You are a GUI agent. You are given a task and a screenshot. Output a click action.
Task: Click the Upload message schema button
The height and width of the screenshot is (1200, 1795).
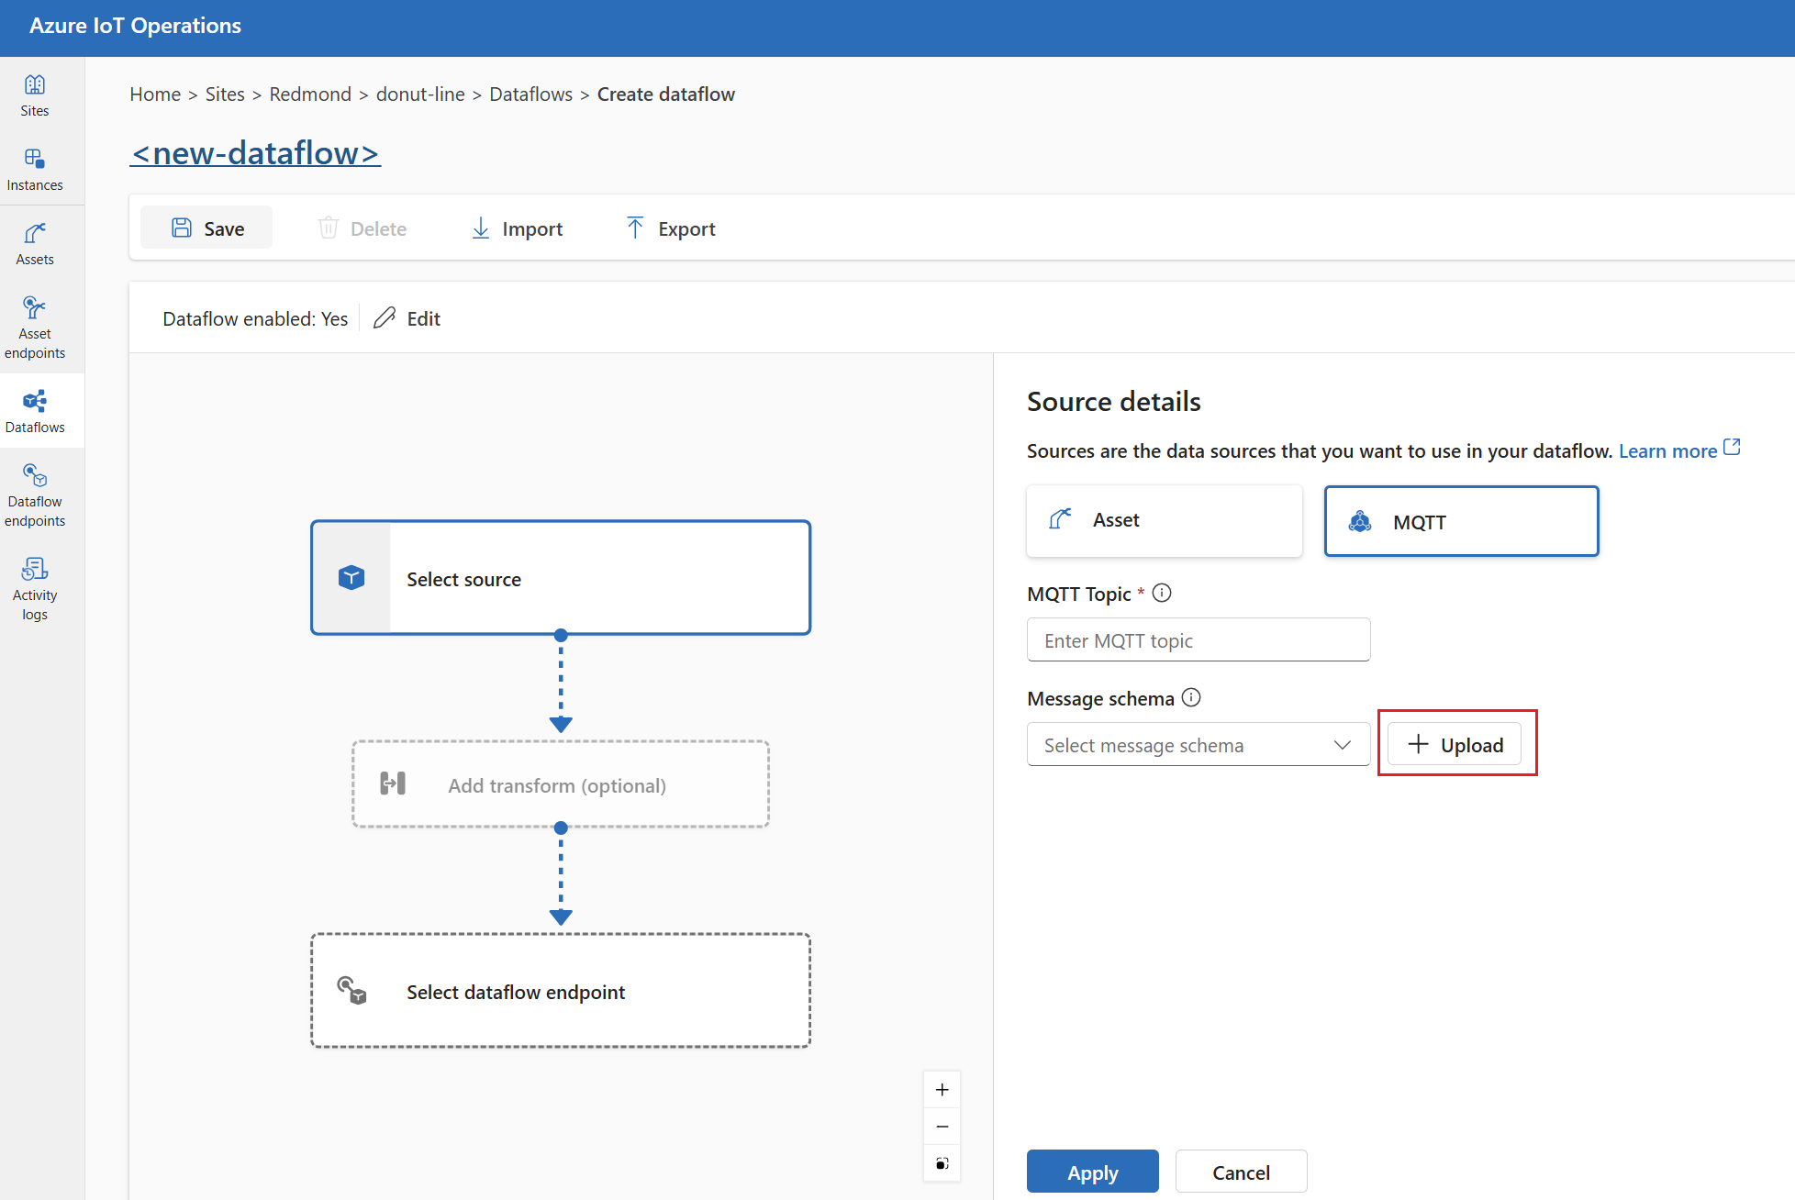click(x=1455, y=743)
